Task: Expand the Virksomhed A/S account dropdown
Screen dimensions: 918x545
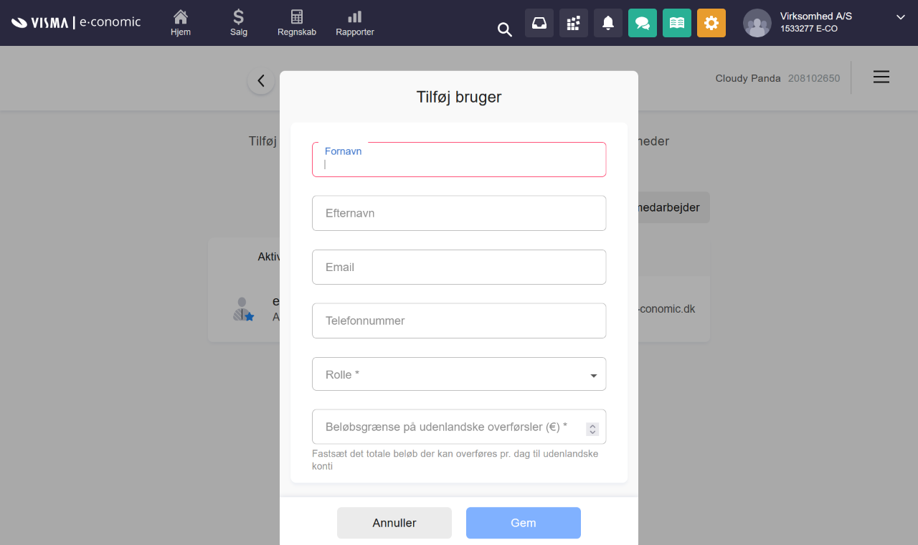Action: click(901, 16)
